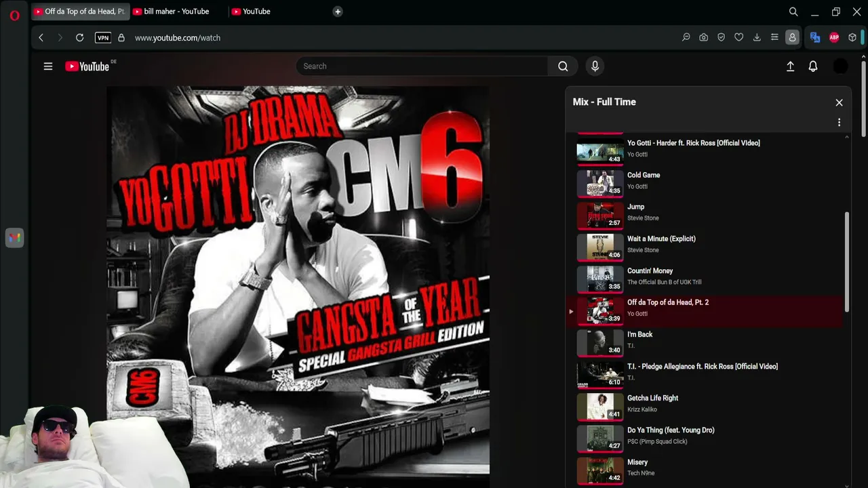
Task: Open the YouTube upload/create button
Action: click(790, 66)
